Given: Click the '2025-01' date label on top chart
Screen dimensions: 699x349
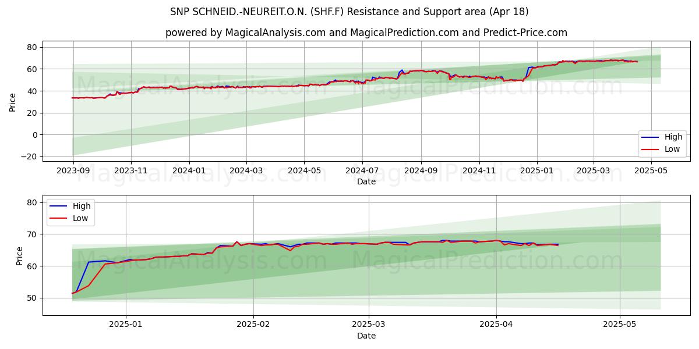Looking at the screenshot, I should click(x=537, y=171).
